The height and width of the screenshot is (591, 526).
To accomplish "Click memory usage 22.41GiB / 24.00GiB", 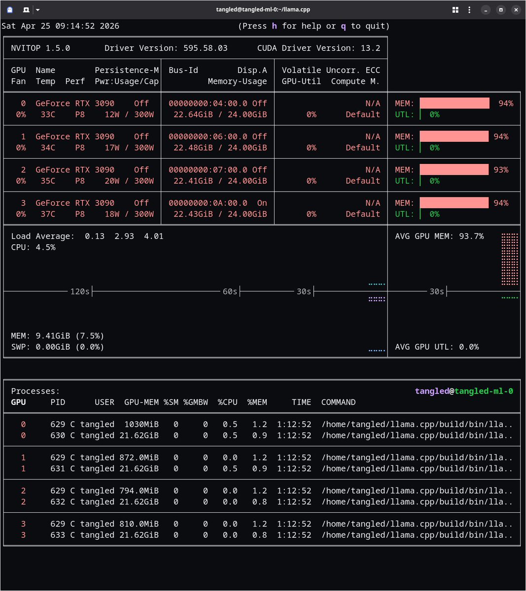I will [x=220, y=181].
